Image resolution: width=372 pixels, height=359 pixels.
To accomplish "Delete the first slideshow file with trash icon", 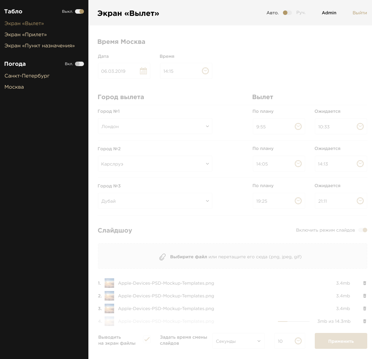I will click(x=365, y=283).
